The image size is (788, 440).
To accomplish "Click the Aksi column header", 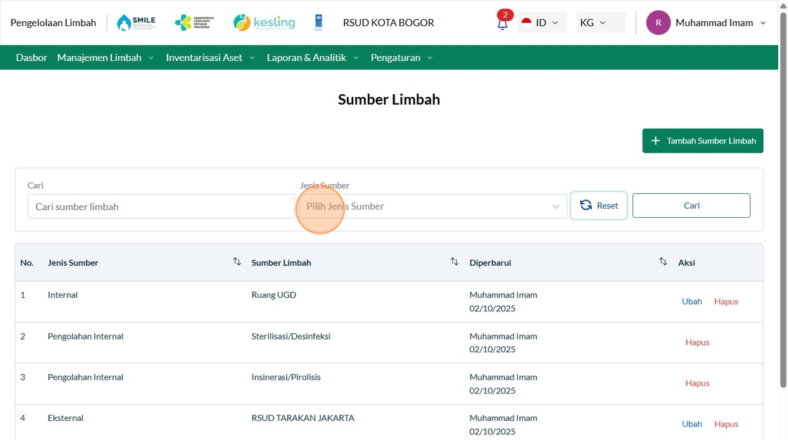I will (x=687, y=263).
